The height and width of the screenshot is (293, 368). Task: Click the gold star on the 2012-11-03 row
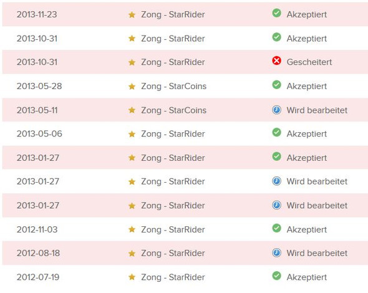132,229
